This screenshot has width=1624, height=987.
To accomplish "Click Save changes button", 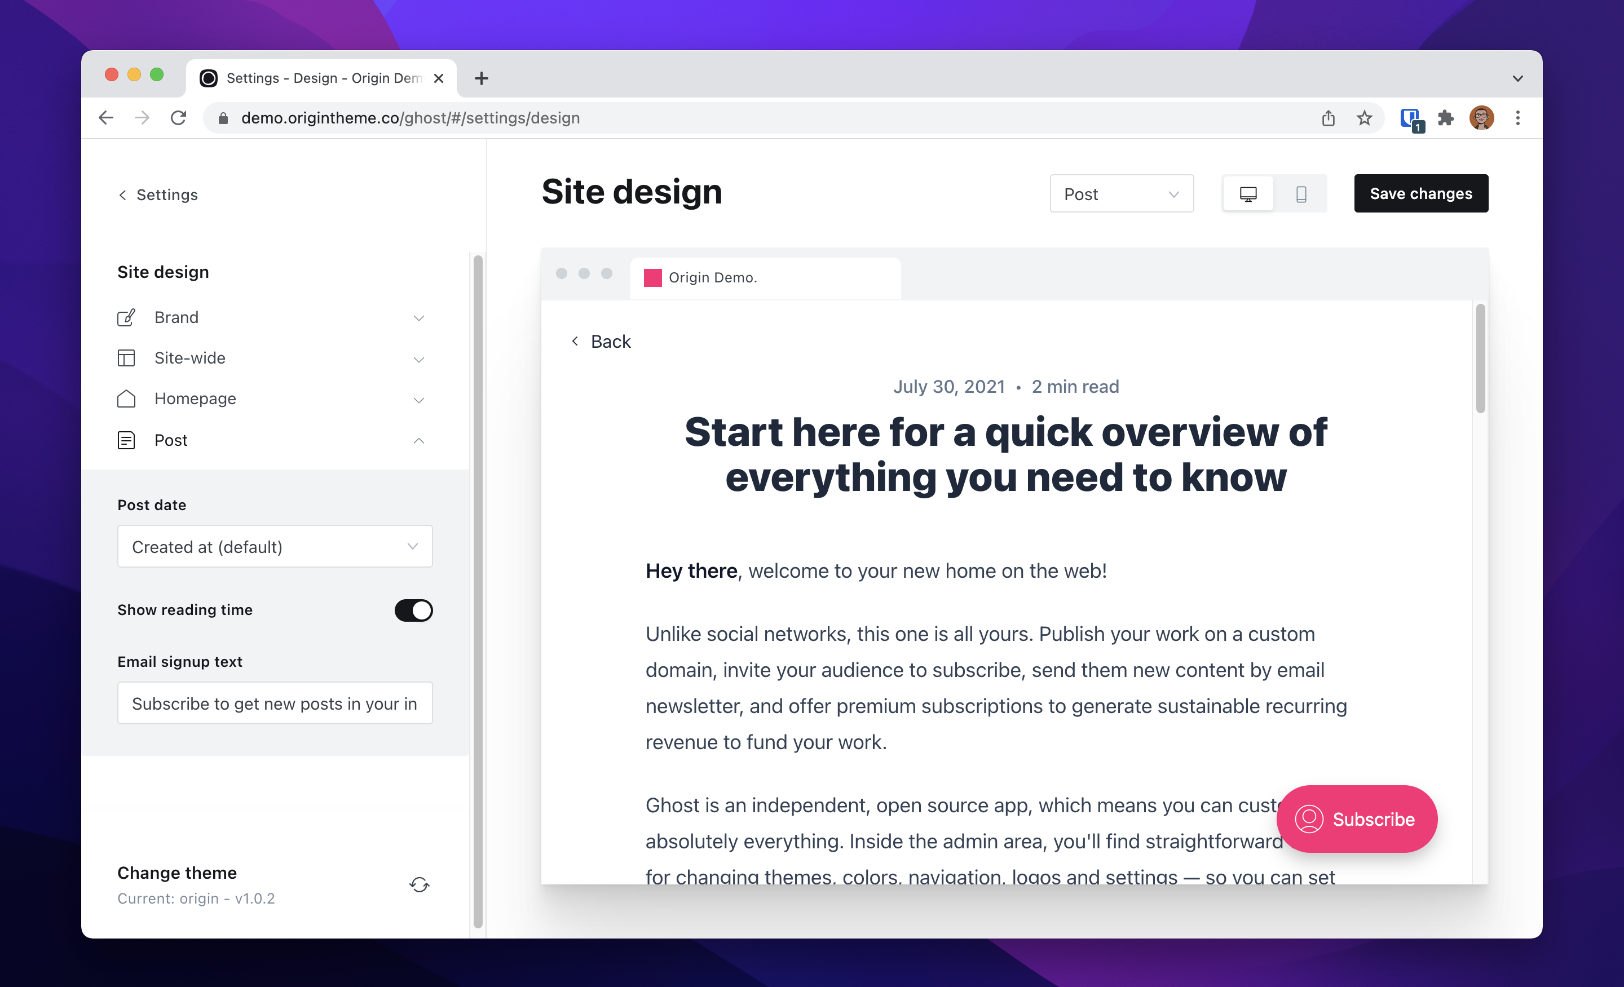I will (1420, 193).
